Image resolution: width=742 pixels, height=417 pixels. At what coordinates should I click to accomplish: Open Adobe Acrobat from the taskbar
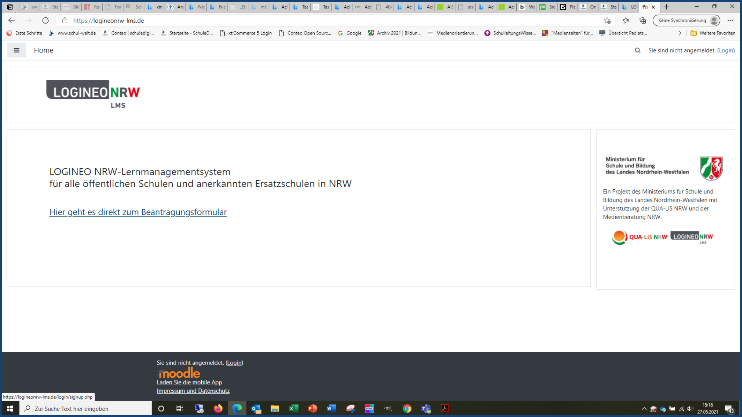445,408
